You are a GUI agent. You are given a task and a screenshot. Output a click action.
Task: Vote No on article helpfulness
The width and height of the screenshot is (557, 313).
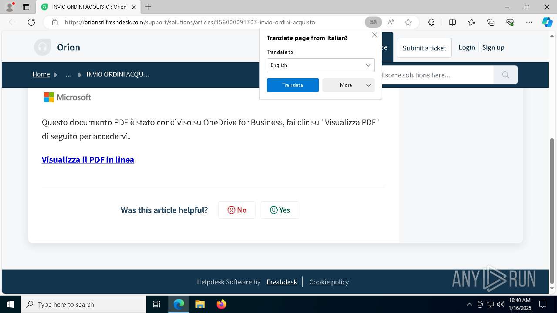click(237, 210)
